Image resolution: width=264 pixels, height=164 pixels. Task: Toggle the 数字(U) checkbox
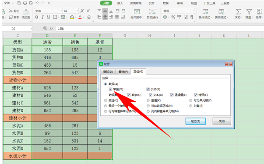[x=129, y=95]
